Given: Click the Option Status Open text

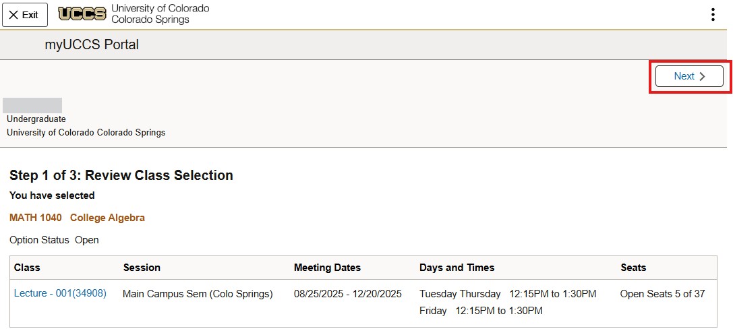Looking at the screenshot, I should click(x=54, y=240).
